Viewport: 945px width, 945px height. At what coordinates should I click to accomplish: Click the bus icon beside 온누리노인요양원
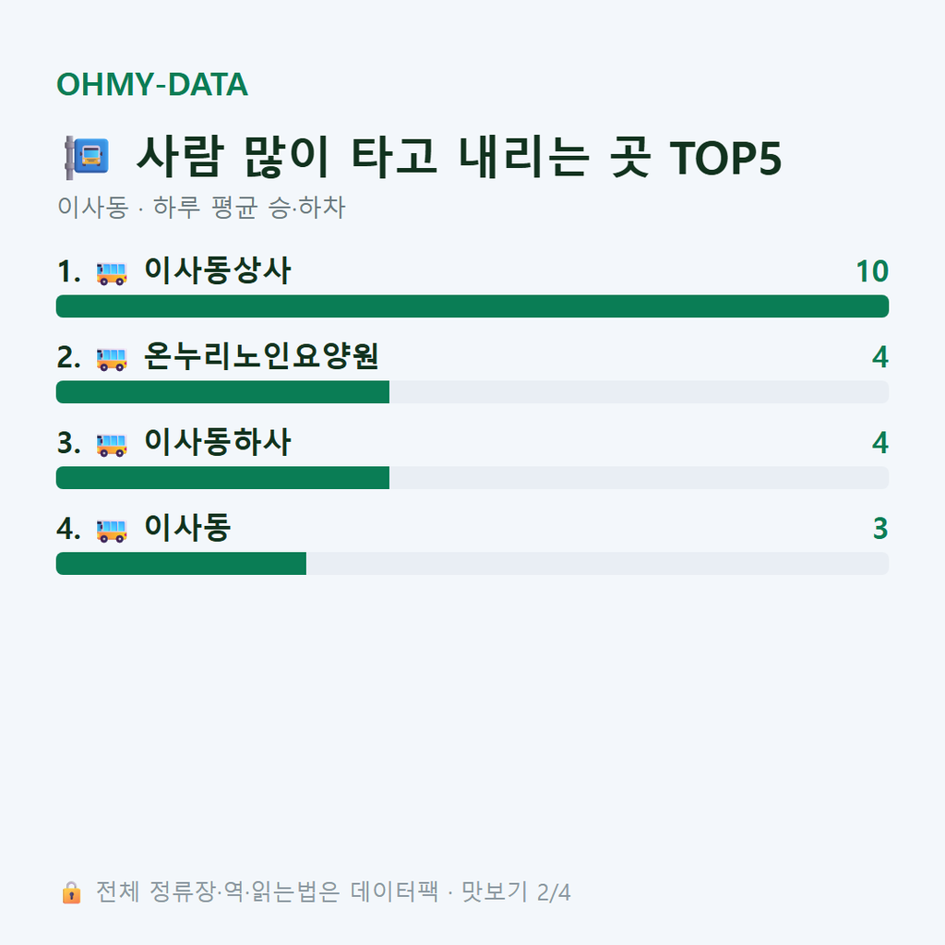[x=112, y=359]
